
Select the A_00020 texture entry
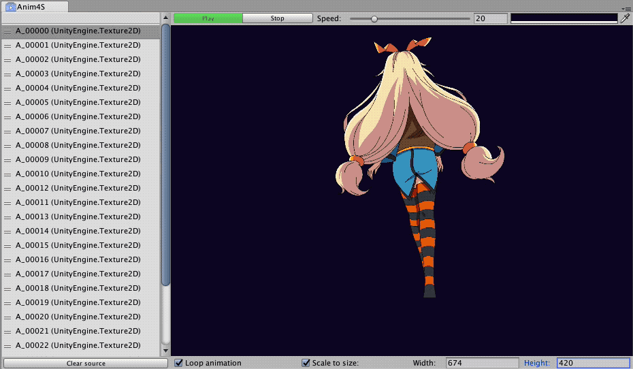[81, 317]
